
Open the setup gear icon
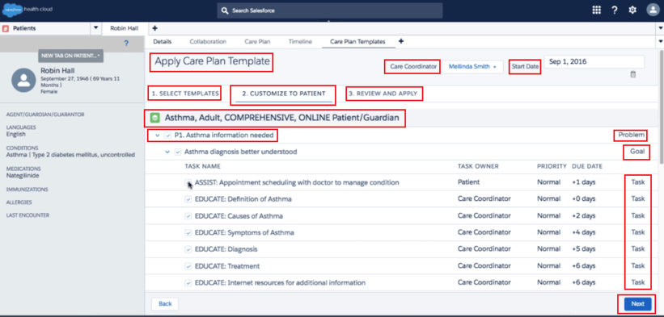pos(632,10)
